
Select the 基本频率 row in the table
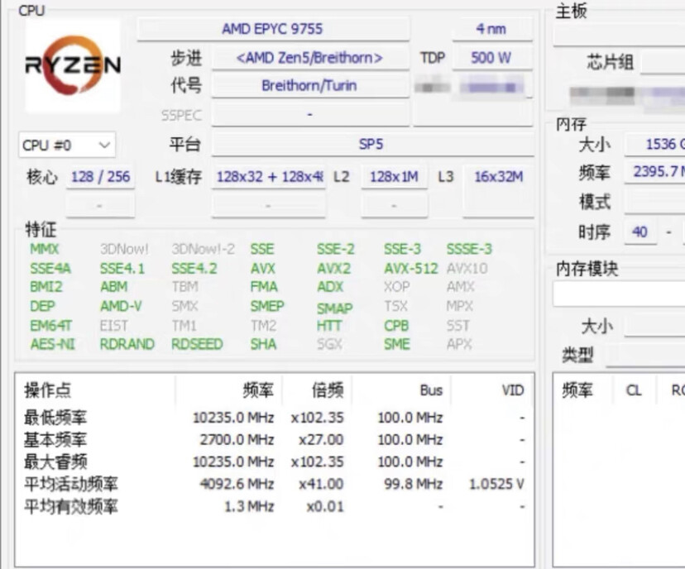pyautogui.click(x=248, y=438)
